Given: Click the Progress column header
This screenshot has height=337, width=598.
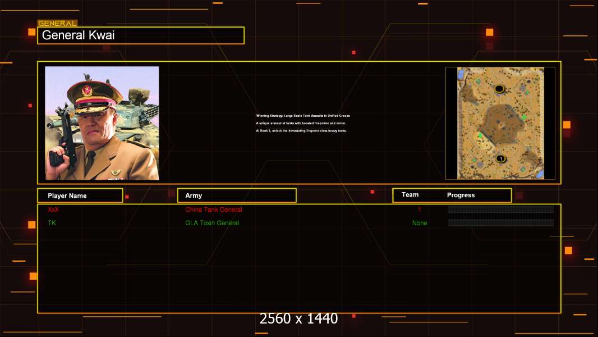Looking at the screenshot, I should [461, 195].
